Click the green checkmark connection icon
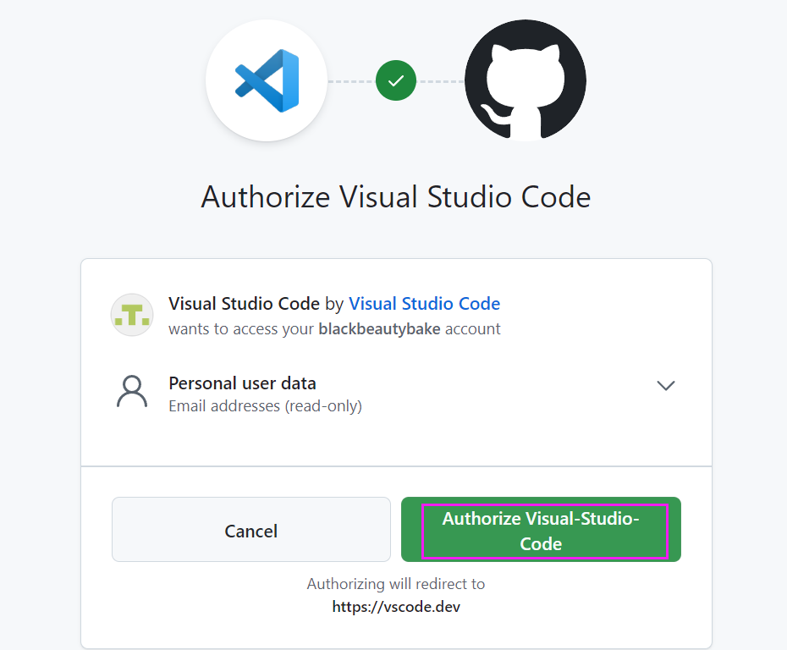 (x=395, y=80)
